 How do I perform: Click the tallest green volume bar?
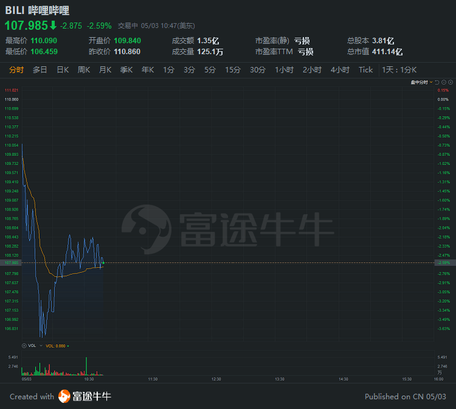pyautogui.click(x=86, y=366)
